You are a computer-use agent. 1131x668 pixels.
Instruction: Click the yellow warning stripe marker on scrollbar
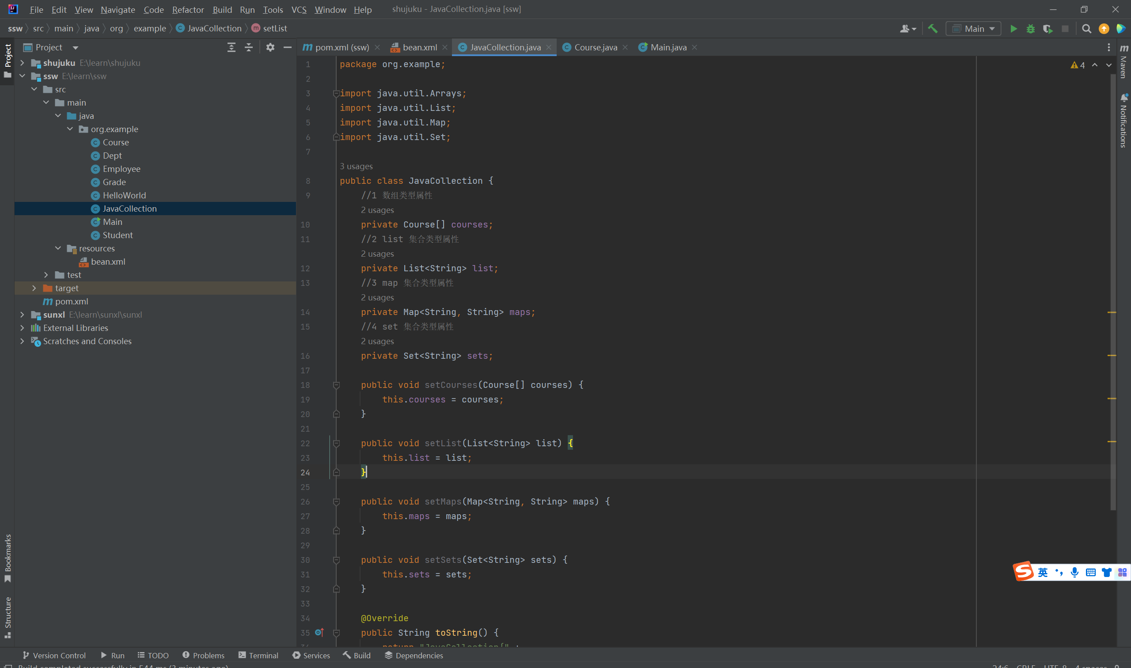coord(1112,312)
